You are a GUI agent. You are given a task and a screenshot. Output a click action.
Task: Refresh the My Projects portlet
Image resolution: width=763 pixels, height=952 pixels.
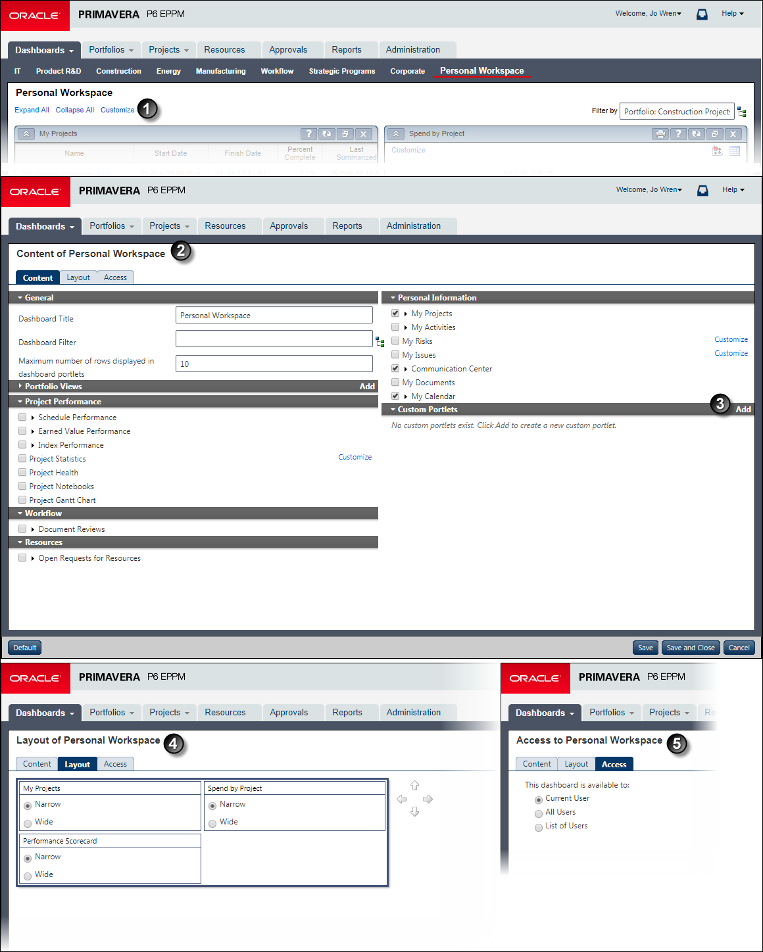[x=326, y=133]
